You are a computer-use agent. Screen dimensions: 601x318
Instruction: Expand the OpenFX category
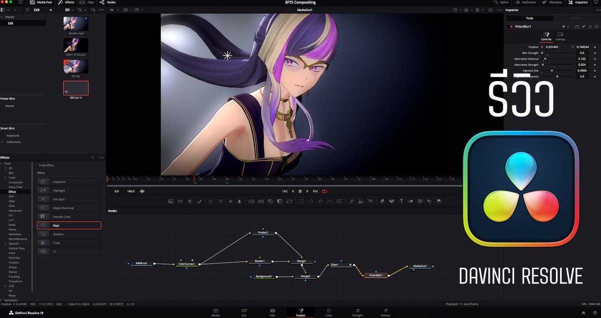pos(6,243)
